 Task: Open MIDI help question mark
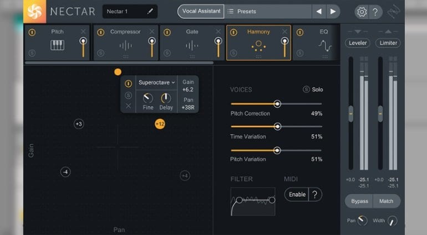pos(315,195)
